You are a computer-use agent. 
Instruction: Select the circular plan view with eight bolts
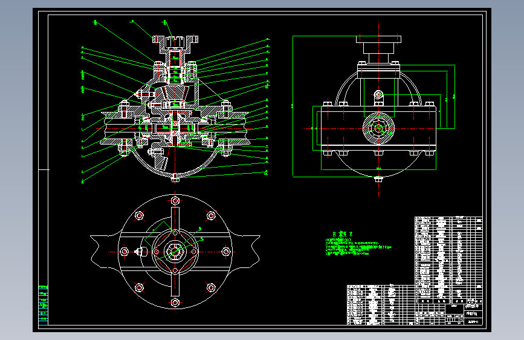[x=175, y=251]
